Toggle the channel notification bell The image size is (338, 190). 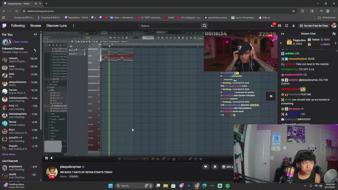pyautogui.click(x=215, y=167)
